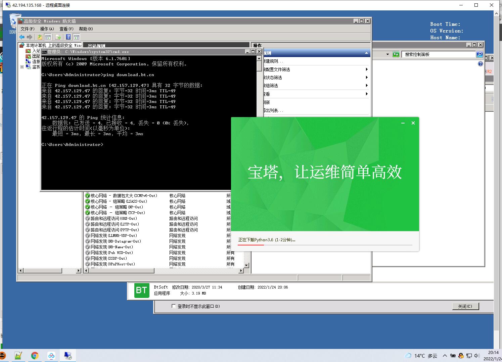Minimize the BT installer green window
The image size is (502, 362).
click(x=403, y=123)
